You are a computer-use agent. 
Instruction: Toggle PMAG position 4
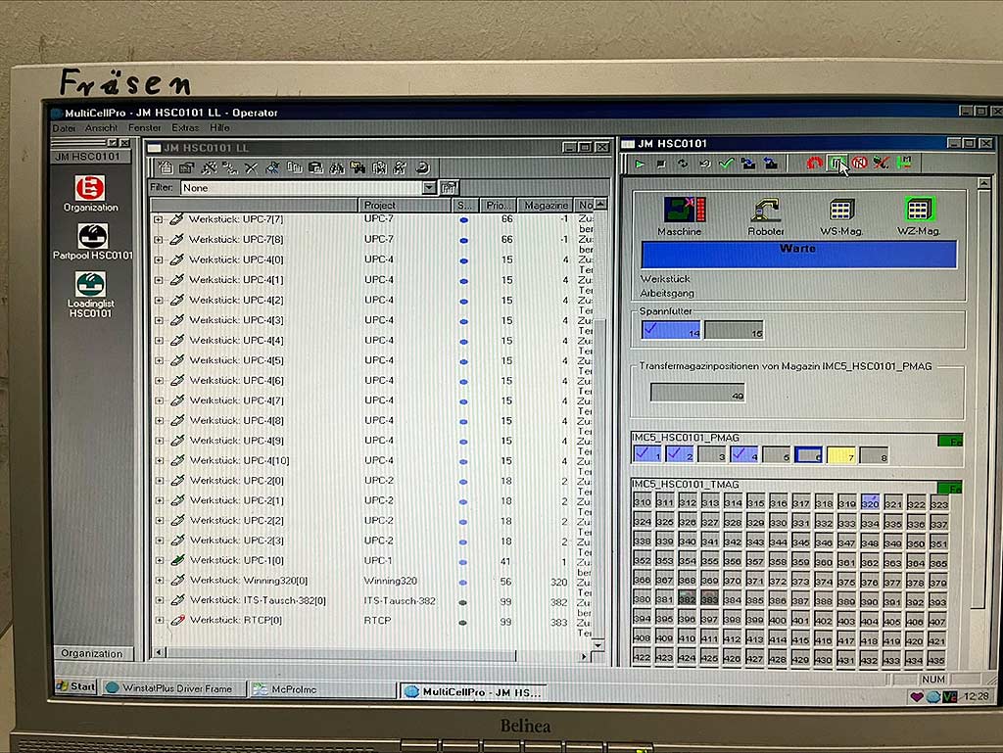(x=744, y=454)
